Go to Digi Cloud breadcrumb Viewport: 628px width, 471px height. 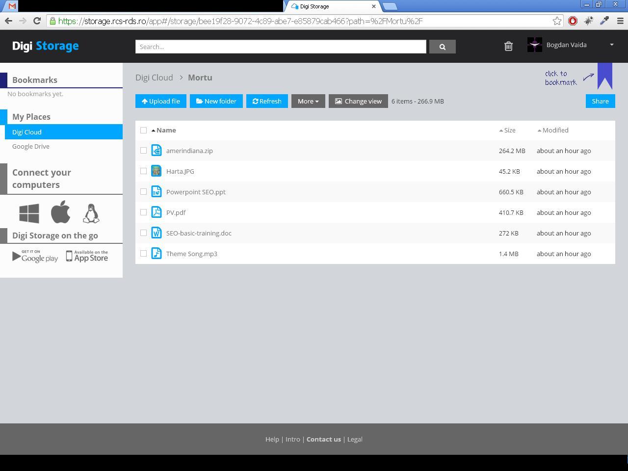[x=154, y=78]
